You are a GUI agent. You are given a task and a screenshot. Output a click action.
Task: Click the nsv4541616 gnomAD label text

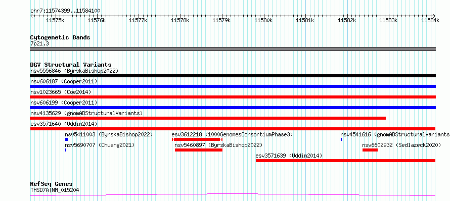[395, 134]
